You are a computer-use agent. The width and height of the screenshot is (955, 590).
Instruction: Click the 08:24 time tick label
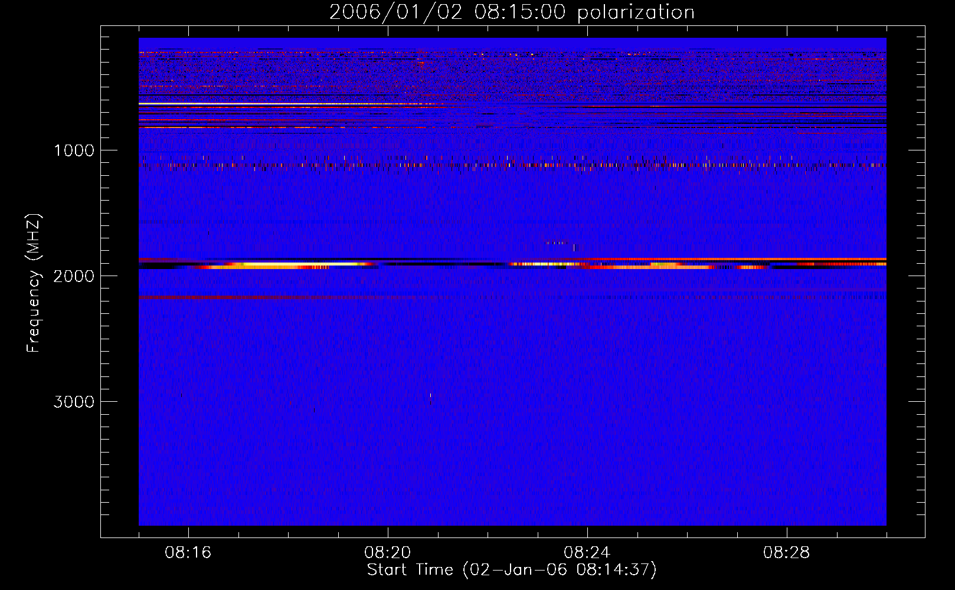tap(587, 553)
